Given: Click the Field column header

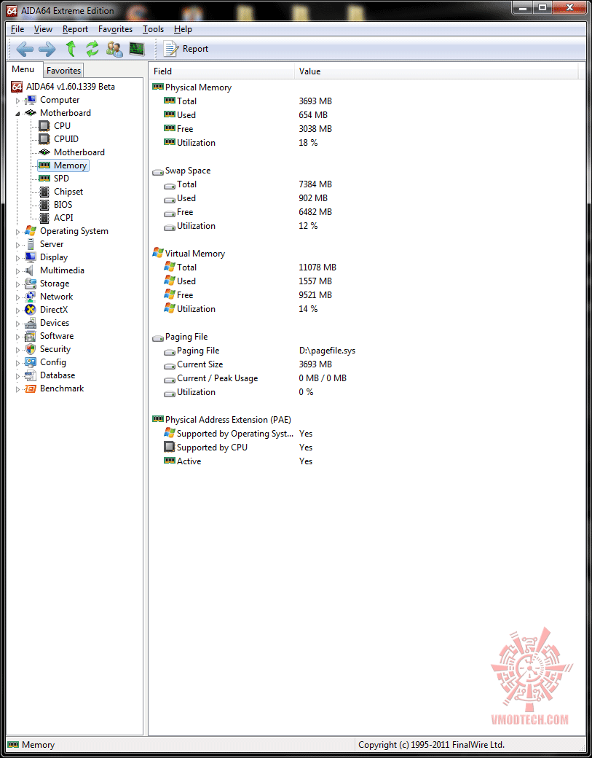Looking at the screenshot, I should (221, 71).
